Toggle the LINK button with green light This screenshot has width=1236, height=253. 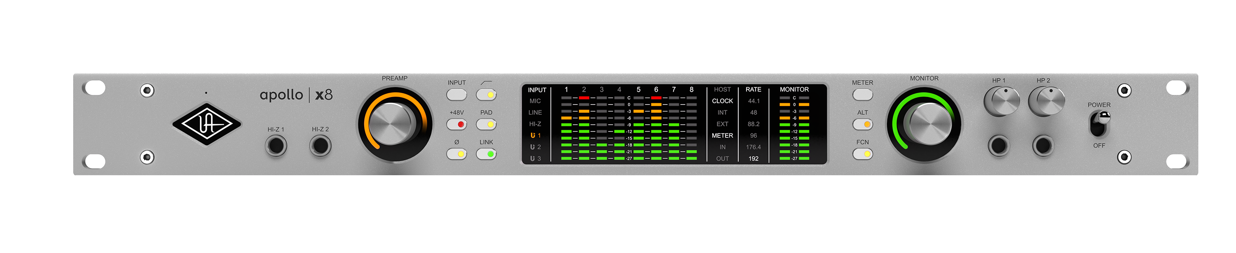pyautogui.click(x=486, y=154)
